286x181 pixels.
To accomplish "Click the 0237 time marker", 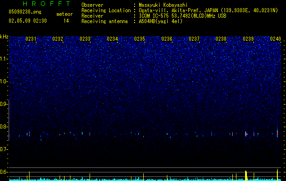I will point(194,39).
